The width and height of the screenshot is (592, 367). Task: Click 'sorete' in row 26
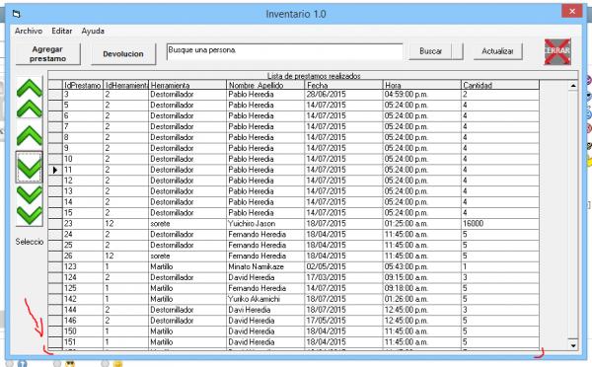pos(160,256)
